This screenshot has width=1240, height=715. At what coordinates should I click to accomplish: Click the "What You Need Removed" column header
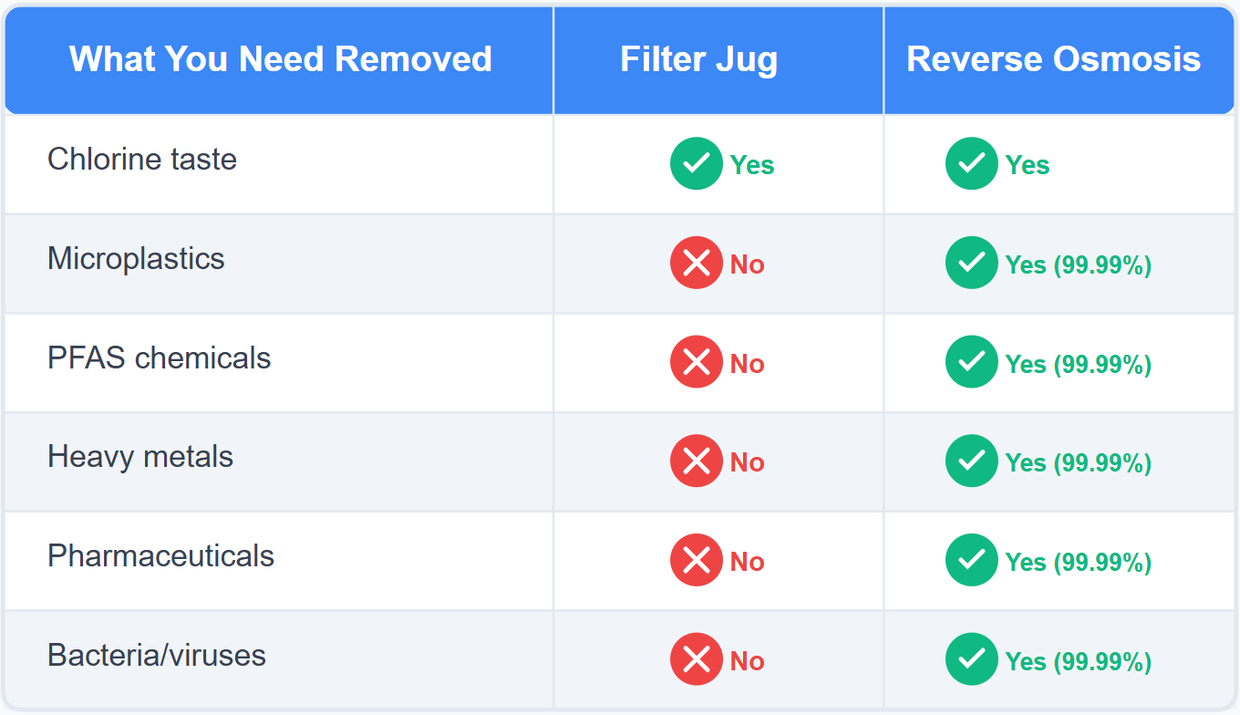(281, 59)
